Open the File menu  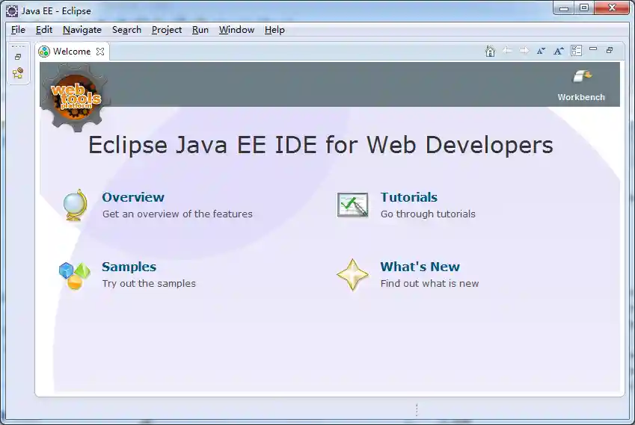click(18, 30)
